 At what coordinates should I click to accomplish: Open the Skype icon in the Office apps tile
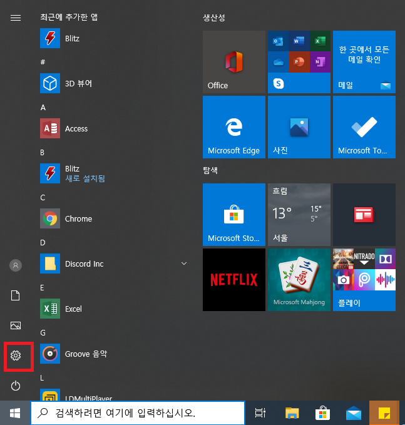pos(279,83)
